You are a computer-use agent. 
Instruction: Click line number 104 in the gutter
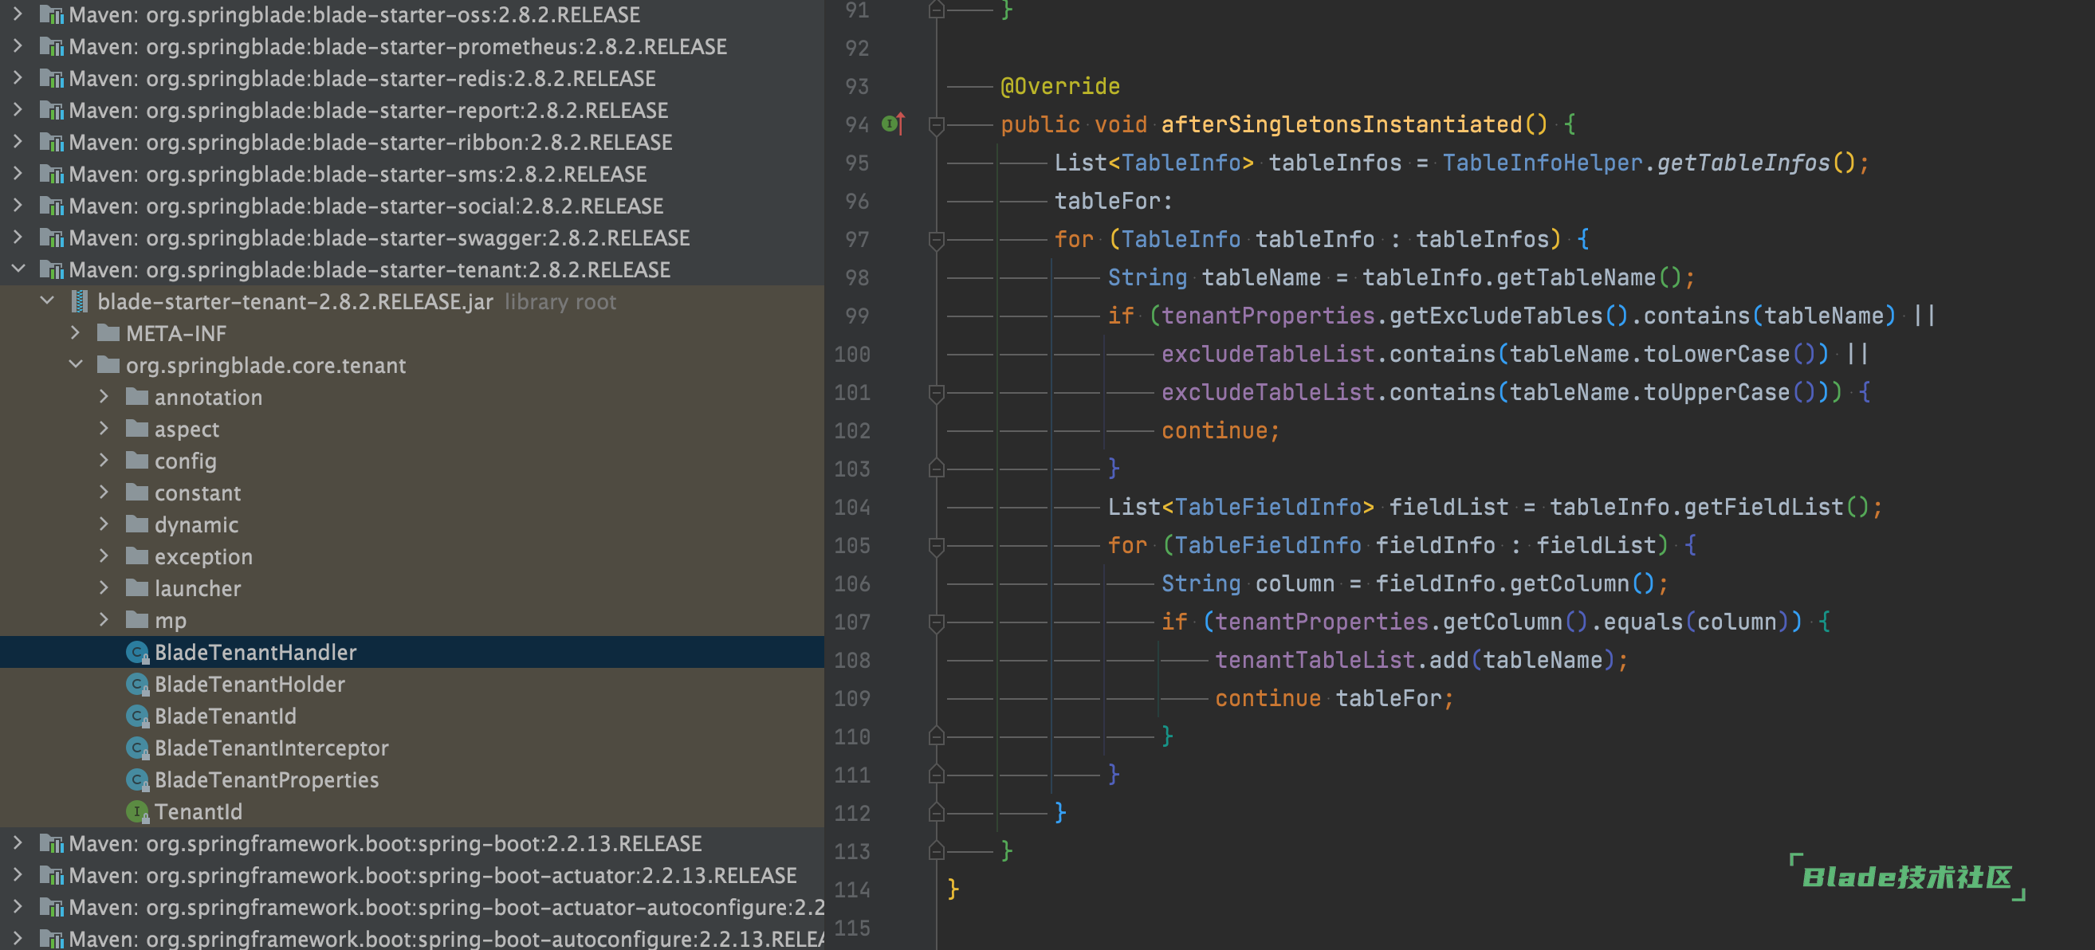click(x=851, y=507)
